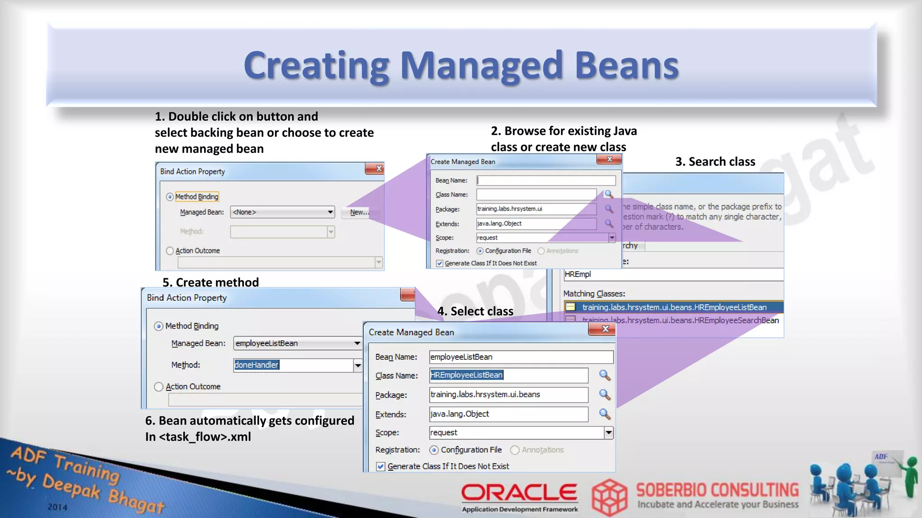Click Extends magnifier in upper Create Managed Bean dialog
This screenshot has width=922, height=518.
coord(609,223)
